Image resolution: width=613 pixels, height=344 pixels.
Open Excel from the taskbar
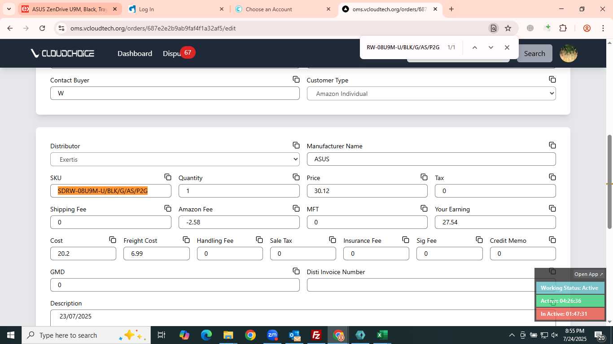(x=382, y=335)
